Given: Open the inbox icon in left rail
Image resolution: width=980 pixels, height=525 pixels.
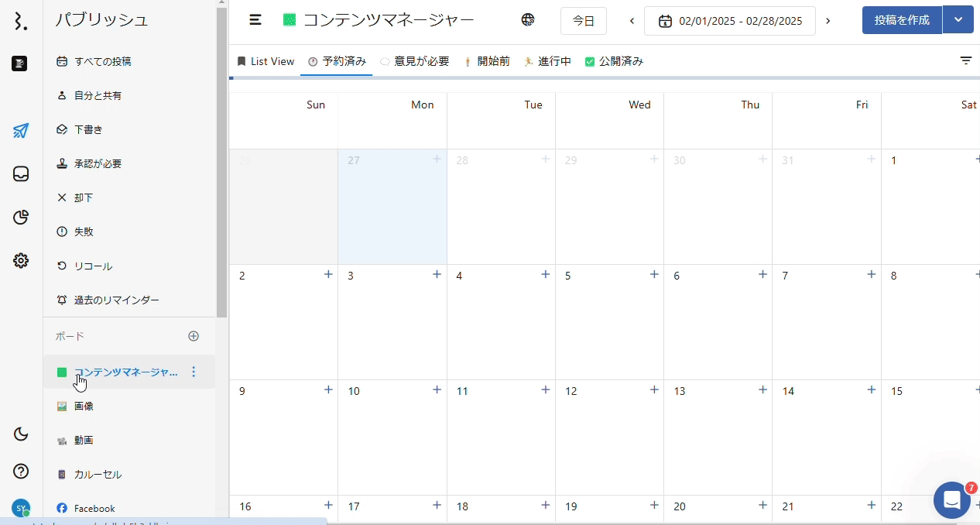Looking at the screenshot, I should tap(21, 174).
